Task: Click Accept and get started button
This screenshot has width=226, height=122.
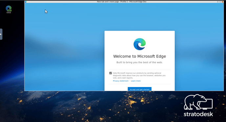Action: pos(140,89)
